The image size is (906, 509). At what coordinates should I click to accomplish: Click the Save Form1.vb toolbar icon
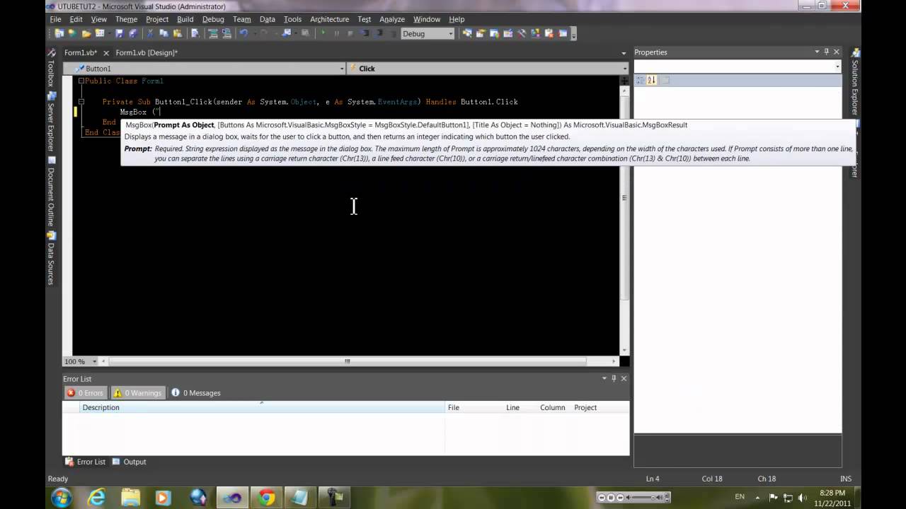point(119,33)
